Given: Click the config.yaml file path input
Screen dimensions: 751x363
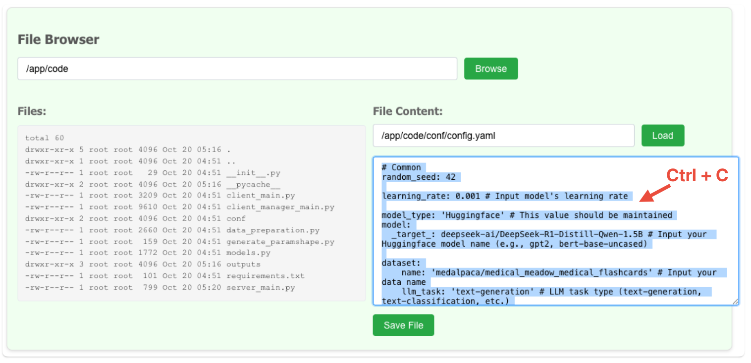Looking at the screenshot, I should 503,136.
